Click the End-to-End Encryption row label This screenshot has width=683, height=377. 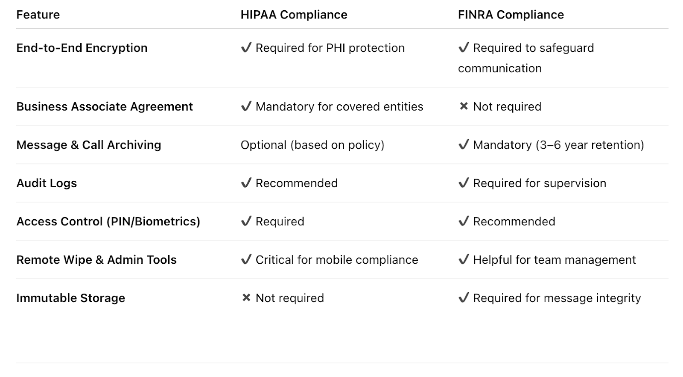click(82, 48)
